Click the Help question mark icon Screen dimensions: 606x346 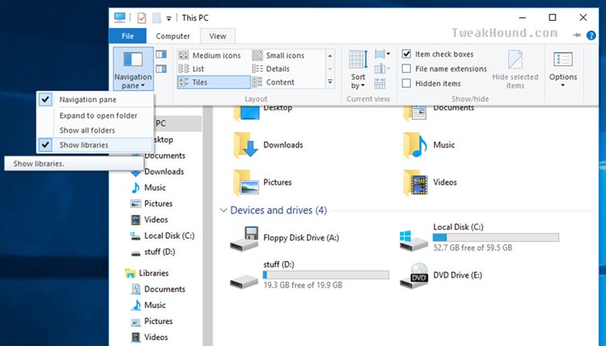pos(591,36)
